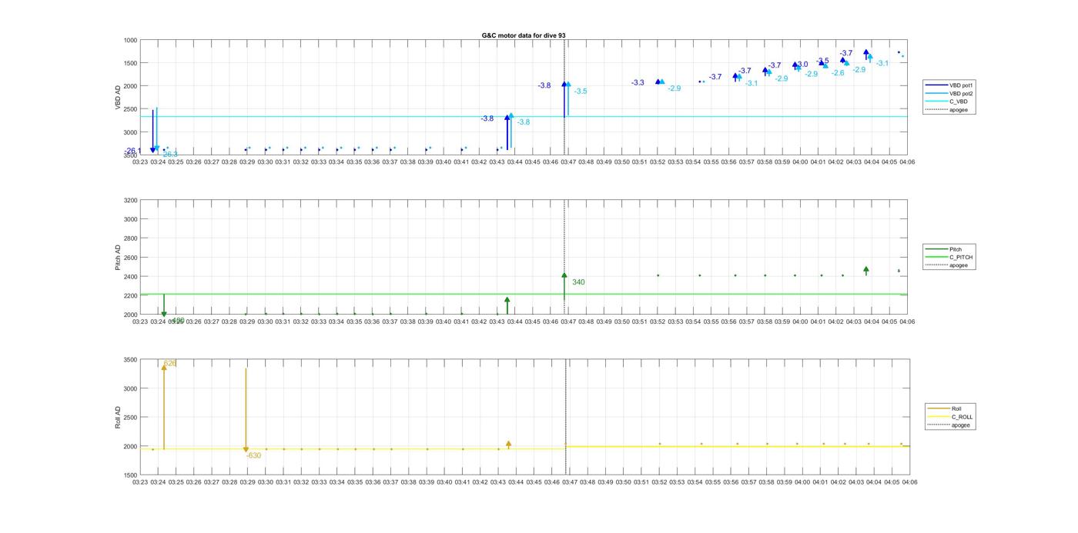Click the '2400' y-tick on Pitch plot
The width and height of the screenshot is (1078, 533).
pyautogui.click(x=130, y=277)
